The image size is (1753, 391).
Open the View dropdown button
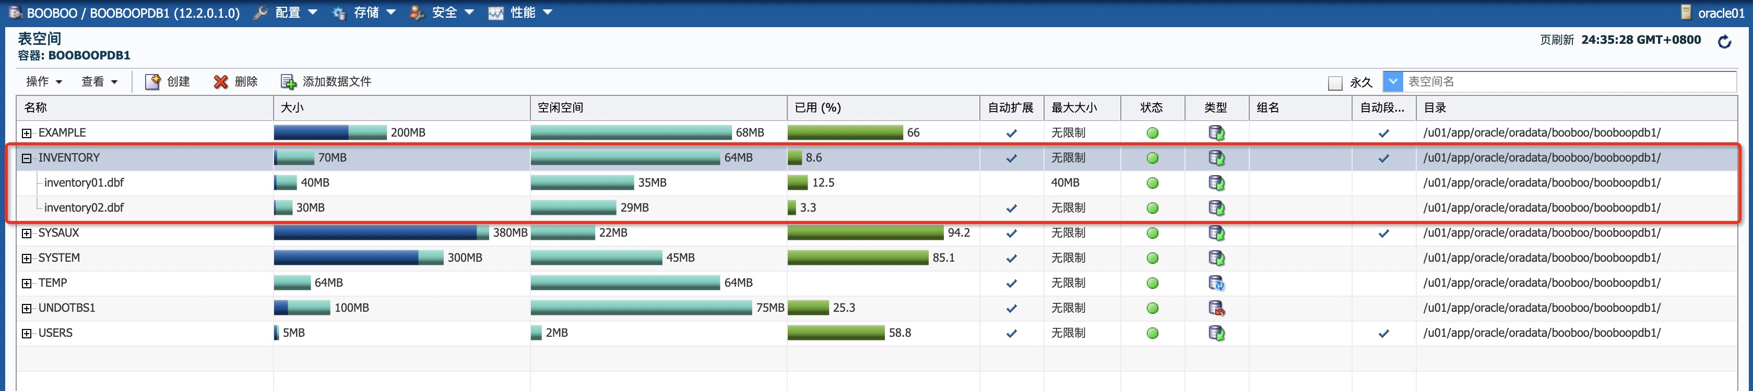point(99,82)
